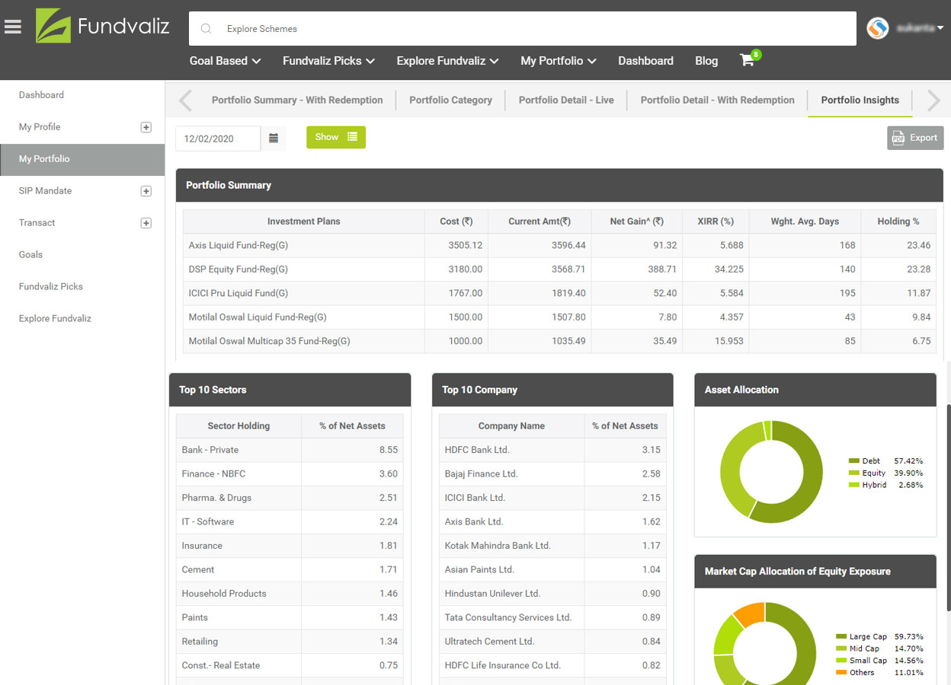
Task: Click the Net Gain column header
Action: pyautogui.click(x=636, y=221)
